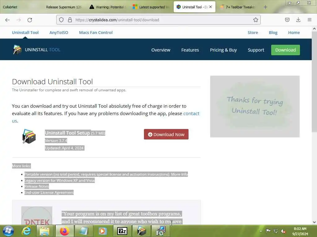317x237 pixels.
Task: Open the notepad-like taskbar icon next to Firefox
Action: [x=84, y=231]
